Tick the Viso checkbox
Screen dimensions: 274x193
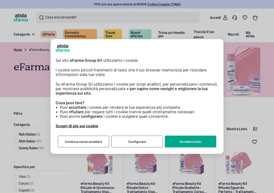tap(15, 177)
